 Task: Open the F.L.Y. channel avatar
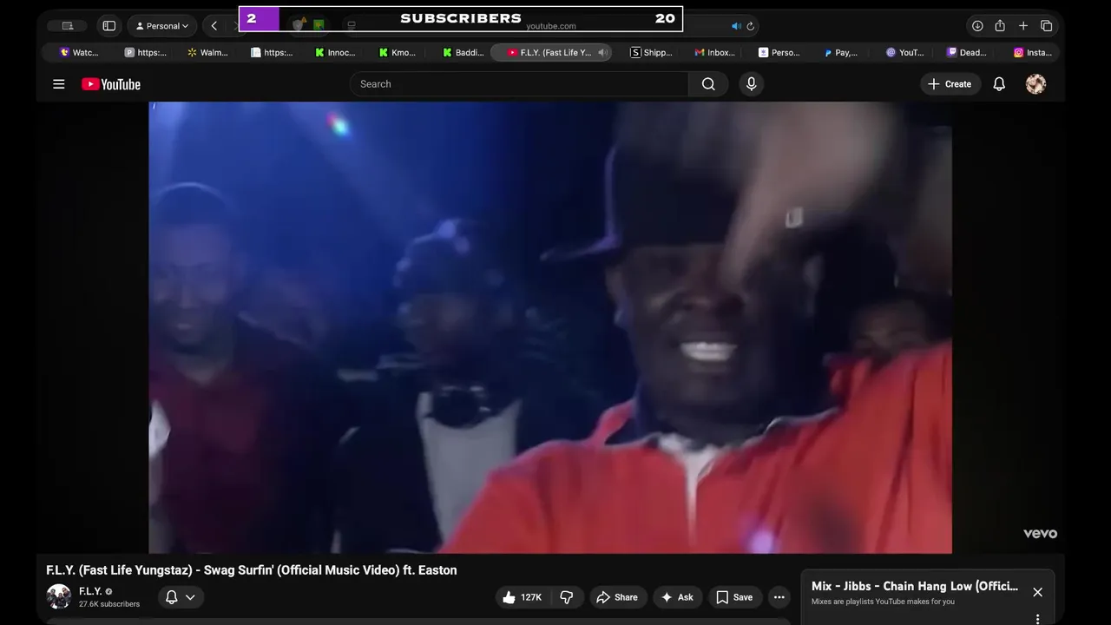[58, 597]
